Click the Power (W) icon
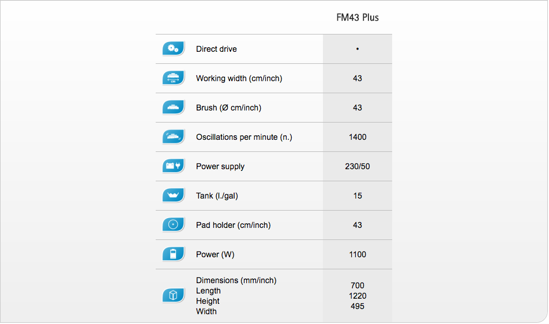 pos(174,254)
